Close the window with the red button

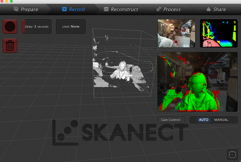[2, 1]
